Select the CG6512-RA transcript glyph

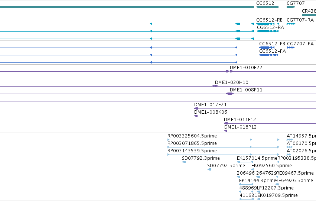(x=268, y=31)
